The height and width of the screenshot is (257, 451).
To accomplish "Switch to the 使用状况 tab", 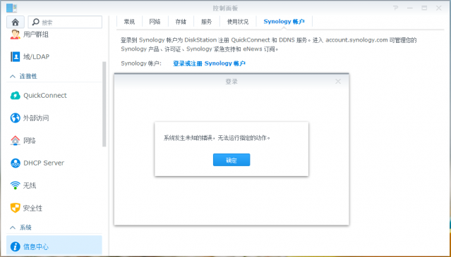I will click(x=238, y=22).
